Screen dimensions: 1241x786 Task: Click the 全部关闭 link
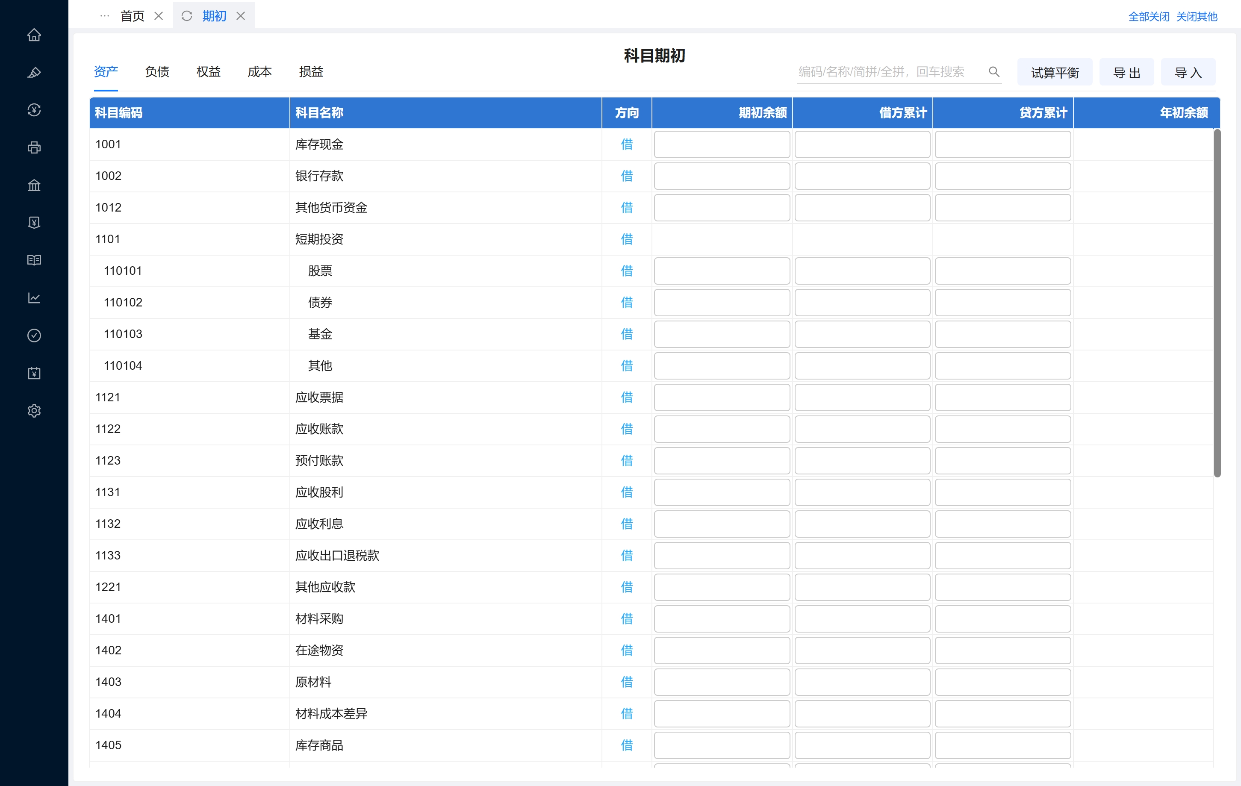(1148, 17)
